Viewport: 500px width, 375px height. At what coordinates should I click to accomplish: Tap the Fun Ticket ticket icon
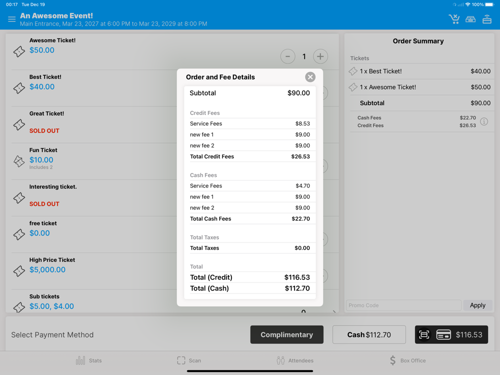[19, 161]
